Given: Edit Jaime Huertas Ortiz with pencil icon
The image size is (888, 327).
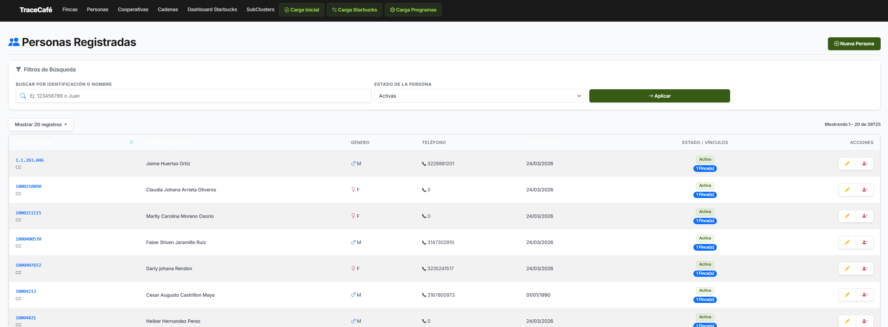Looking at the screenshot, I should click(x=847, y=163).
